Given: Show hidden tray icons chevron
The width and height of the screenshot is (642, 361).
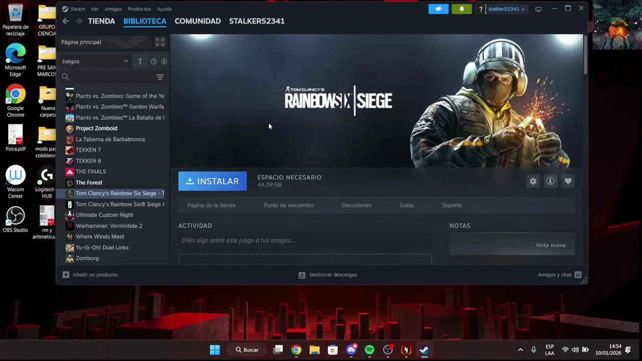Looking at the screenshot, I should 520,350.
